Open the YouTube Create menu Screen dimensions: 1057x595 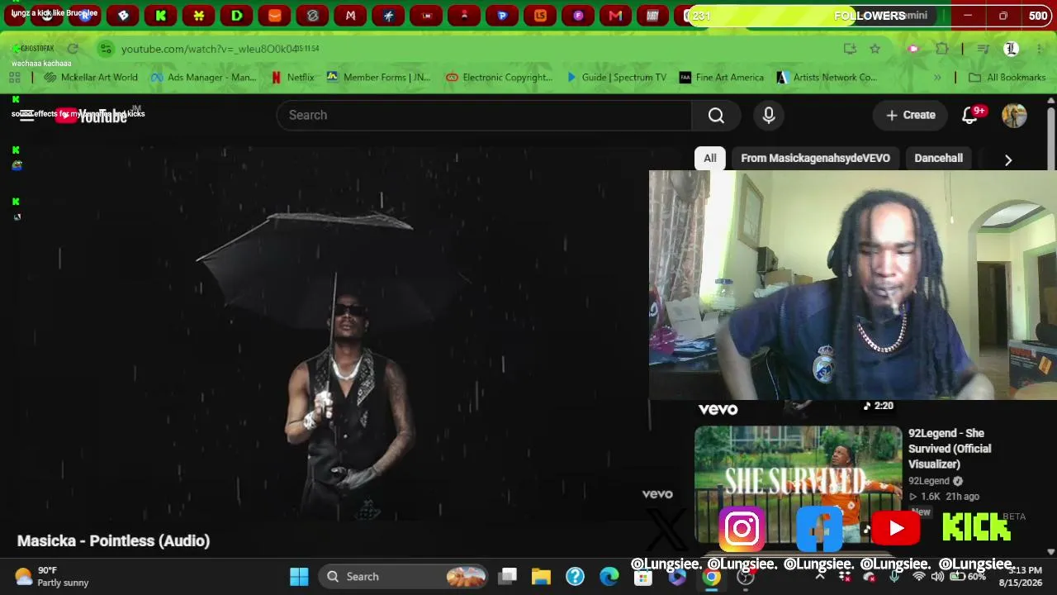(911, 115)
